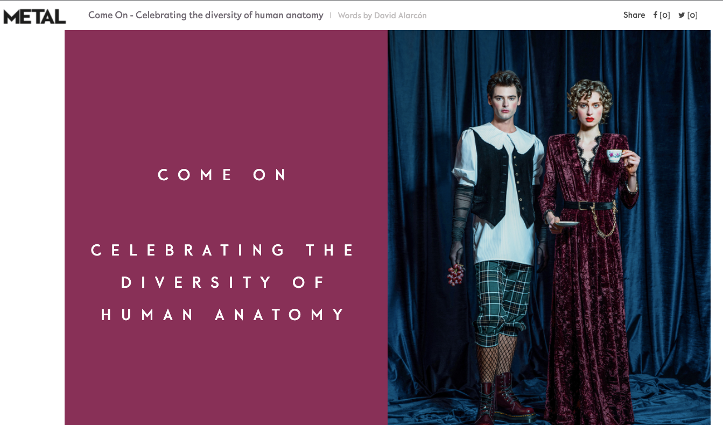This screenshot has width=723, height=425.
Task: Click the METAL magazine logo
Action: [34, 17]
